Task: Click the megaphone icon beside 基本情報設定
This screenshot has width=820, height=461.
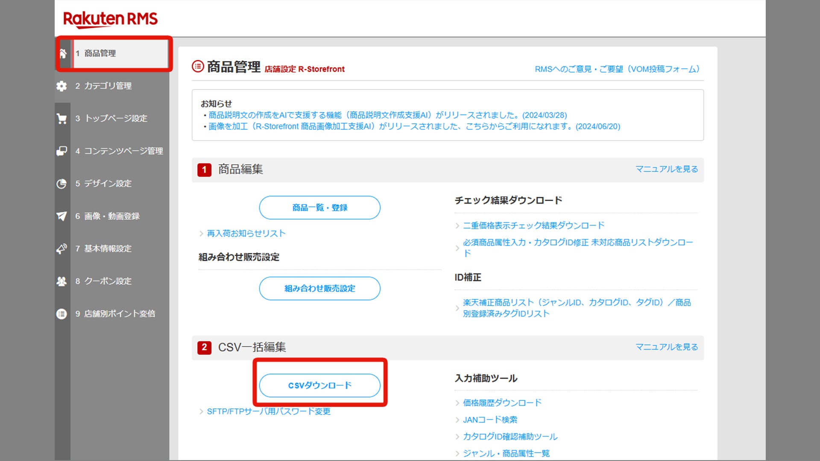Action: coord(62,248)
